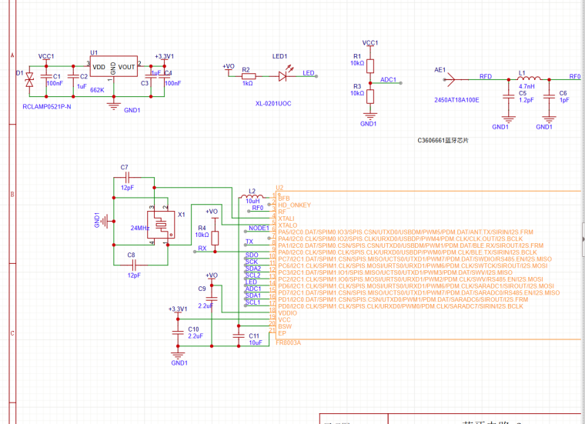Click the RCLAMP0521P-N part label
Screen dimensions: 585x424
(x=47, y=105)
